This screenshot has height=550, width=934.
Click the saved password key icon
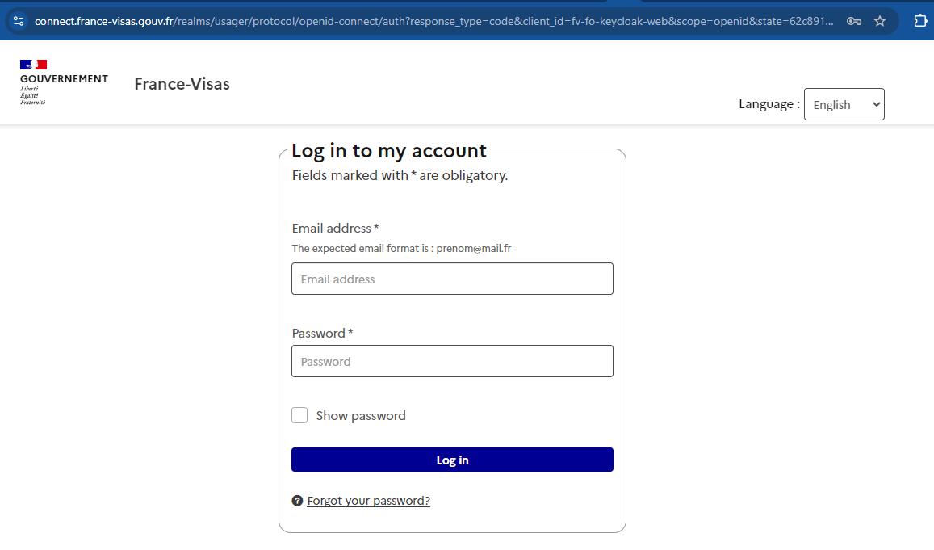853,21
